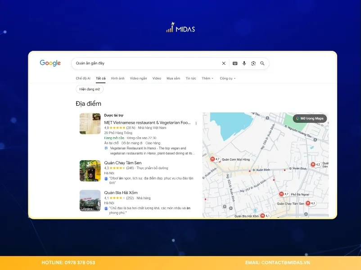Click "Mở trong Maps" button
The width and height of the screenshot is (361, 270).
tap(310, 119)
